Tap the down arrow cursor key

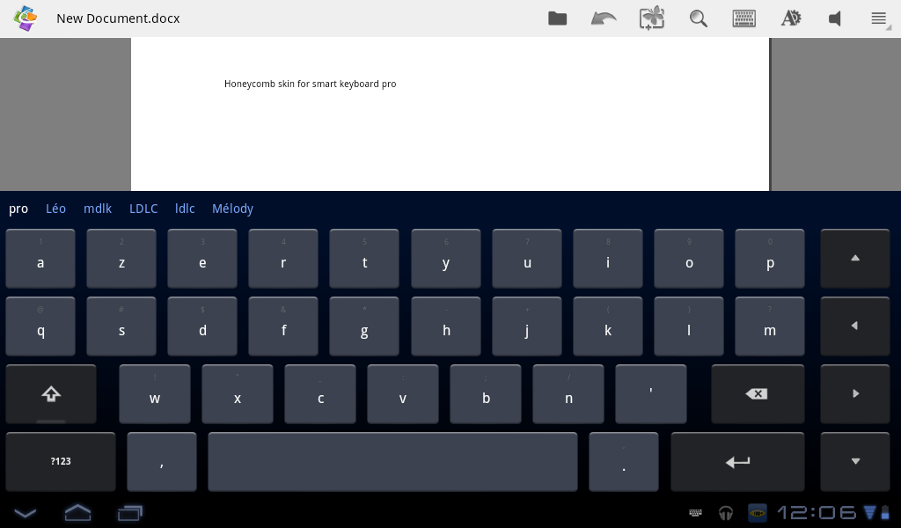click(855, 462)
